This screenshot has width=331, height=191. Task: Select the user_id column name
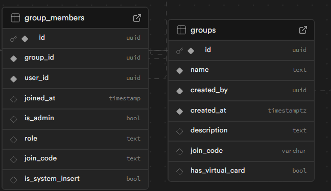pos(36,78)
